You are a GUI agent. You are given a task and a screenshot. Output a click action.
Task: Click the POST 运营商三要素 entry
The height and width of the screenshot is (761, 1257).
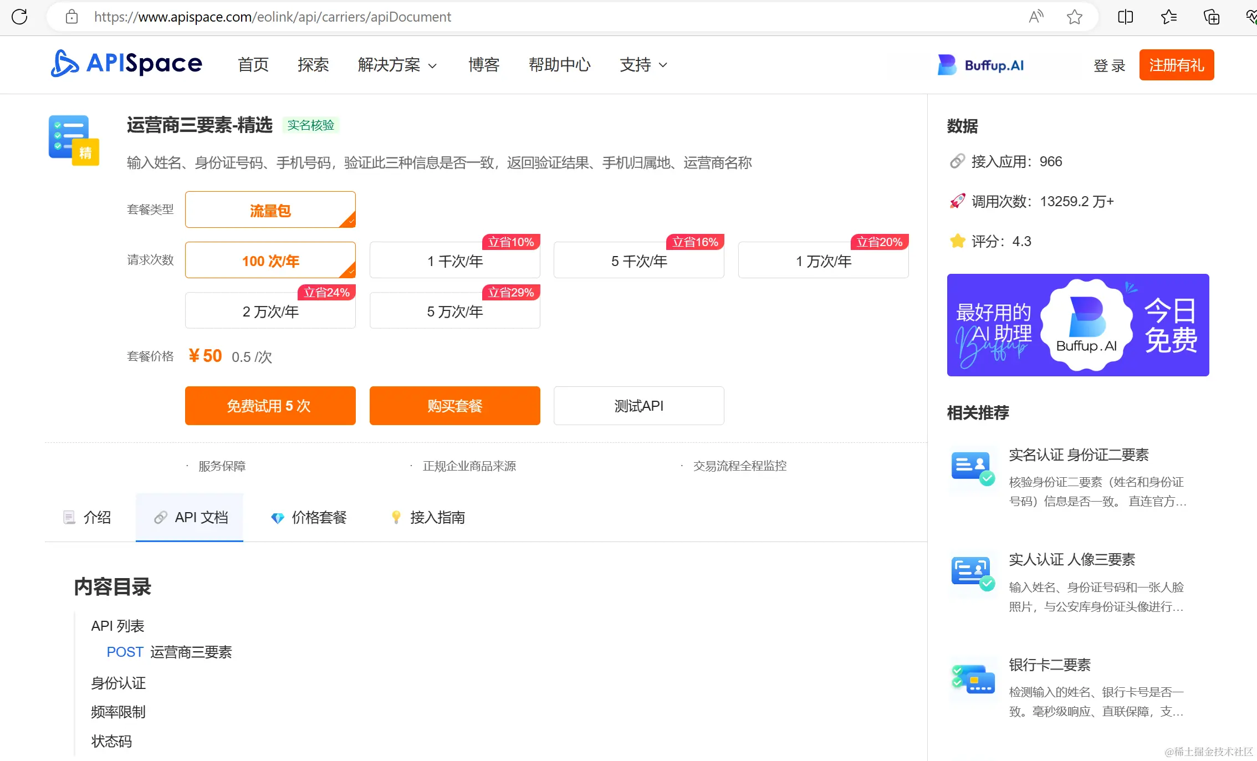point(169,652)
